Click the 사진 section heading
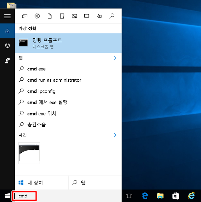 (23, 135)
